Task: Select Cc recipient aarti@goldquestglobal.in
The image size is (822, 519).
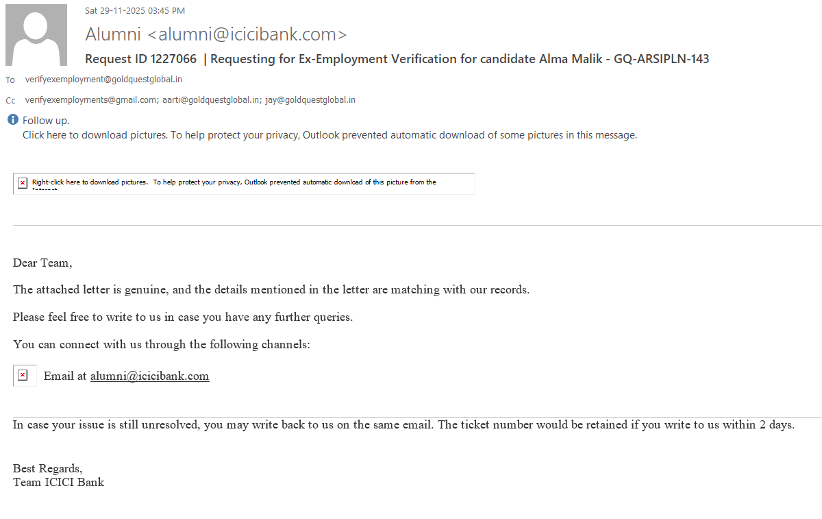Action: (211, 100)
